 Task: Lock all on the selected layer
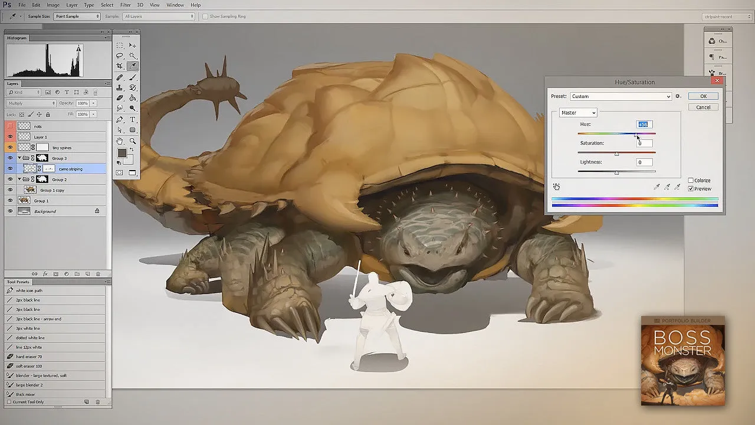point(48,115)
